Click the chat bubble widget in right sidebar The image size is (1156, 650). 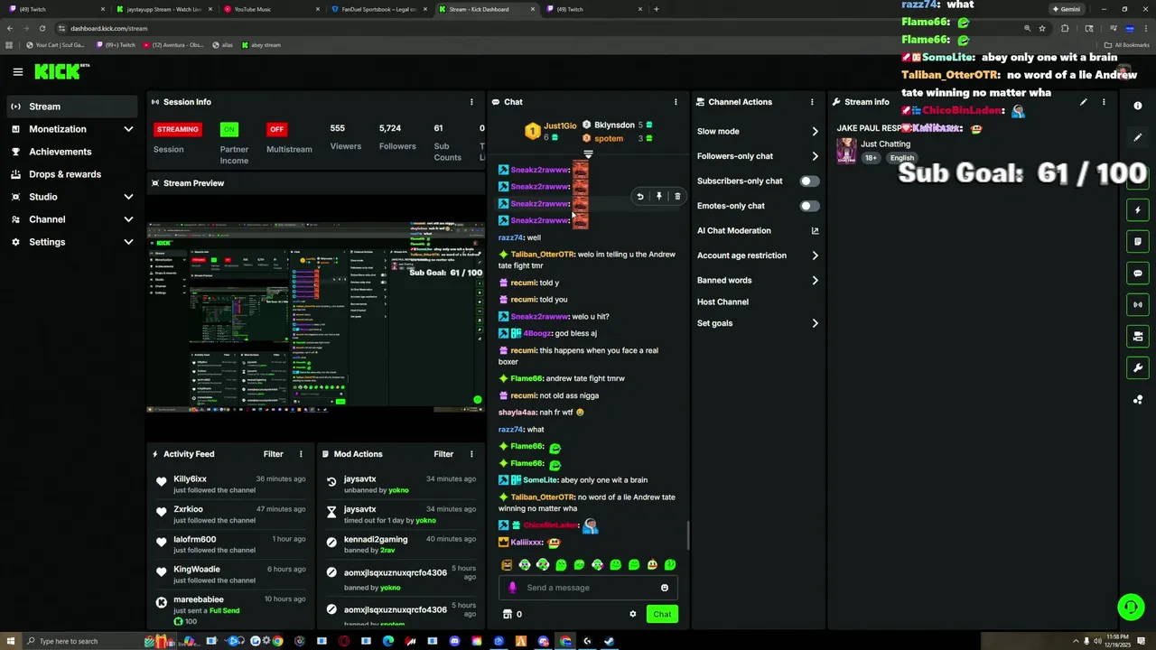(x=1137, y=273)
